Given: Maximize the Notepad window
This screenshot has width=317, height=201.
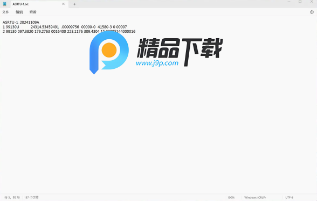Looking at the screenshot, I should (x=300, y=2).
